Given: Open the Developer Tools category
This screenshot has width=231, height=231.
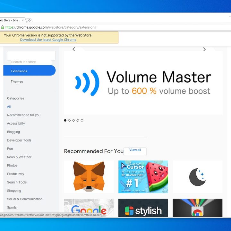Looking at the screenshot, I should pyautogui.click(x=19, y=140).
